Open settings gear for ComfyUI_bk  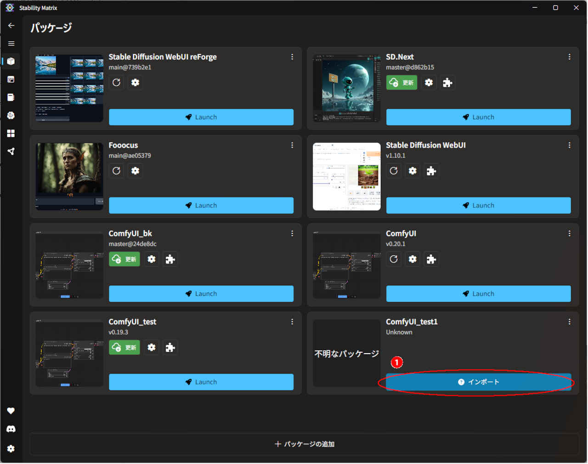[152, 259]
